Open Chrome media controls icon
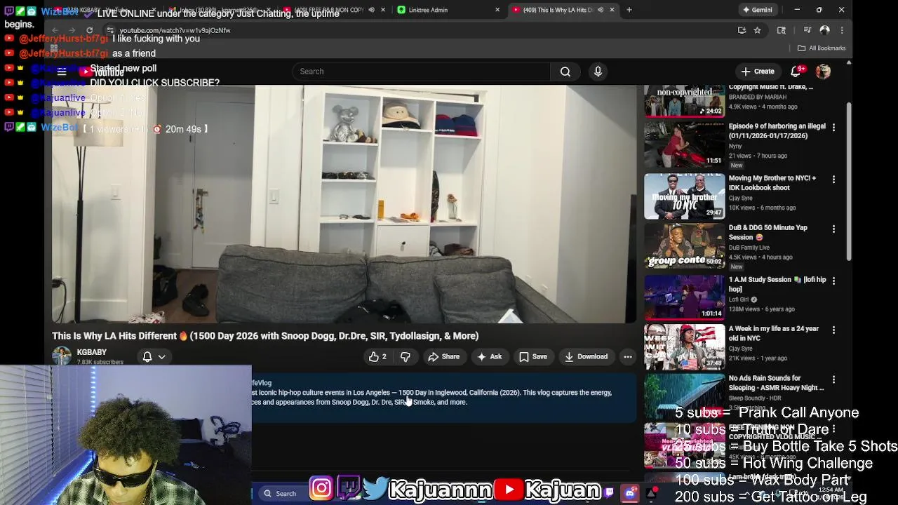 (807, 30)
